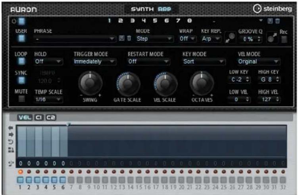Select arp variation 6
This screenshot has height=195, width=298.
167,21
